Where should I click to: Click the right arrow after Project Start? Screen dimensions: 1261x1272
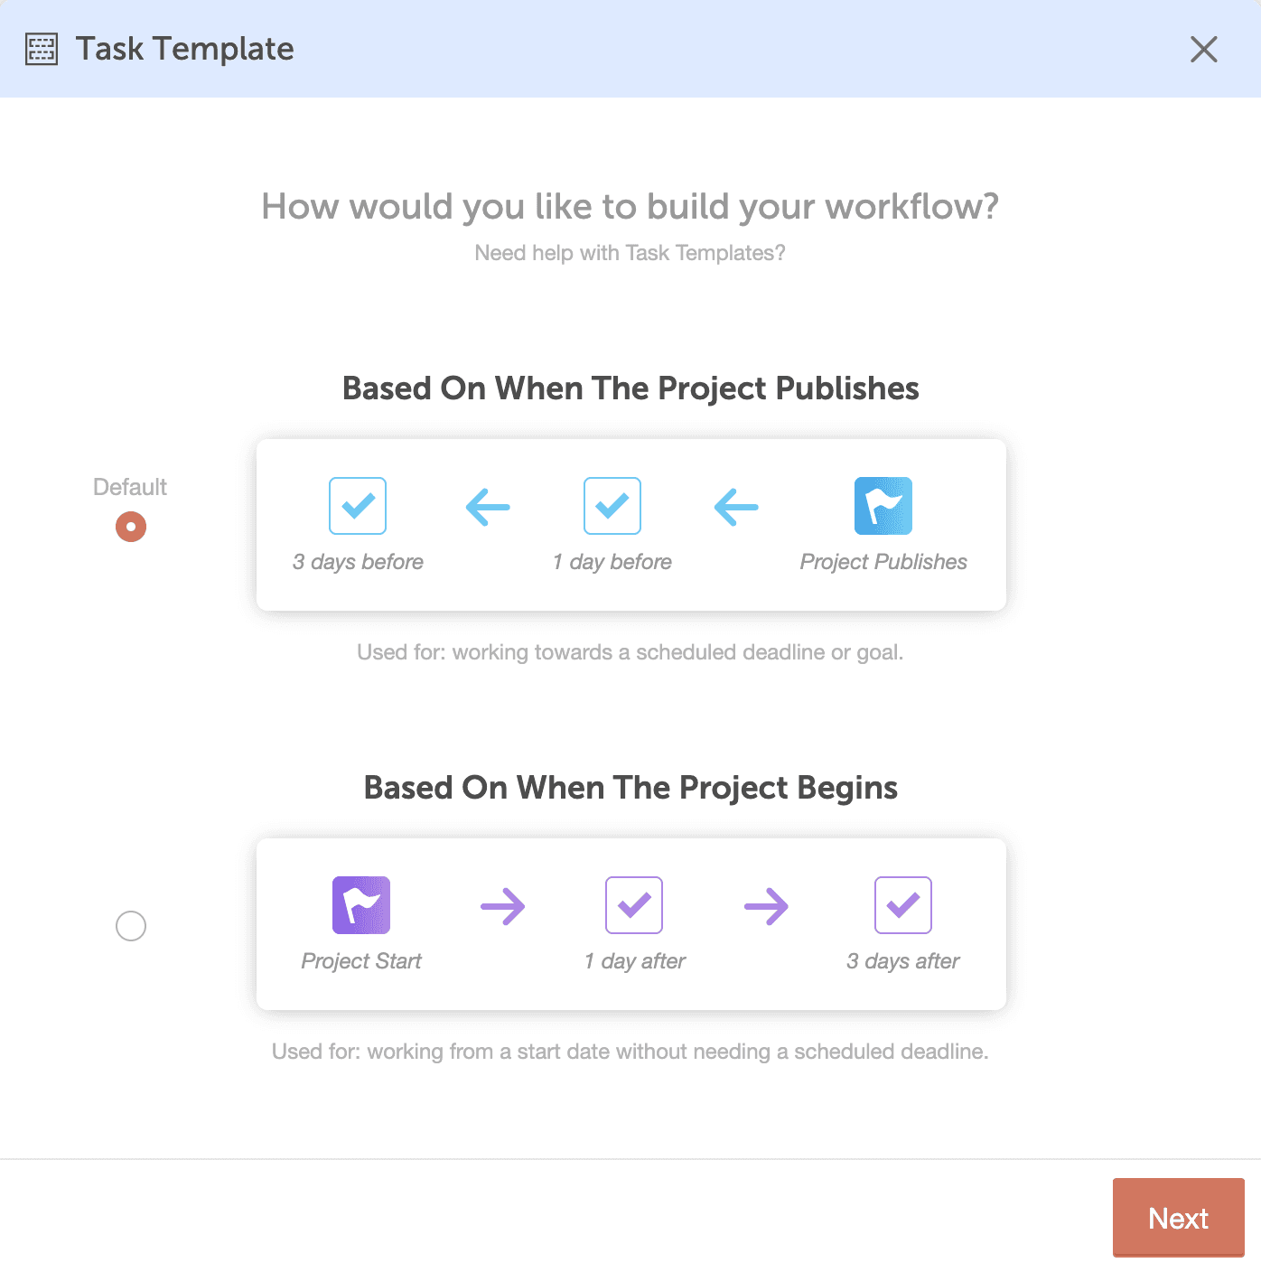point(505,906)
